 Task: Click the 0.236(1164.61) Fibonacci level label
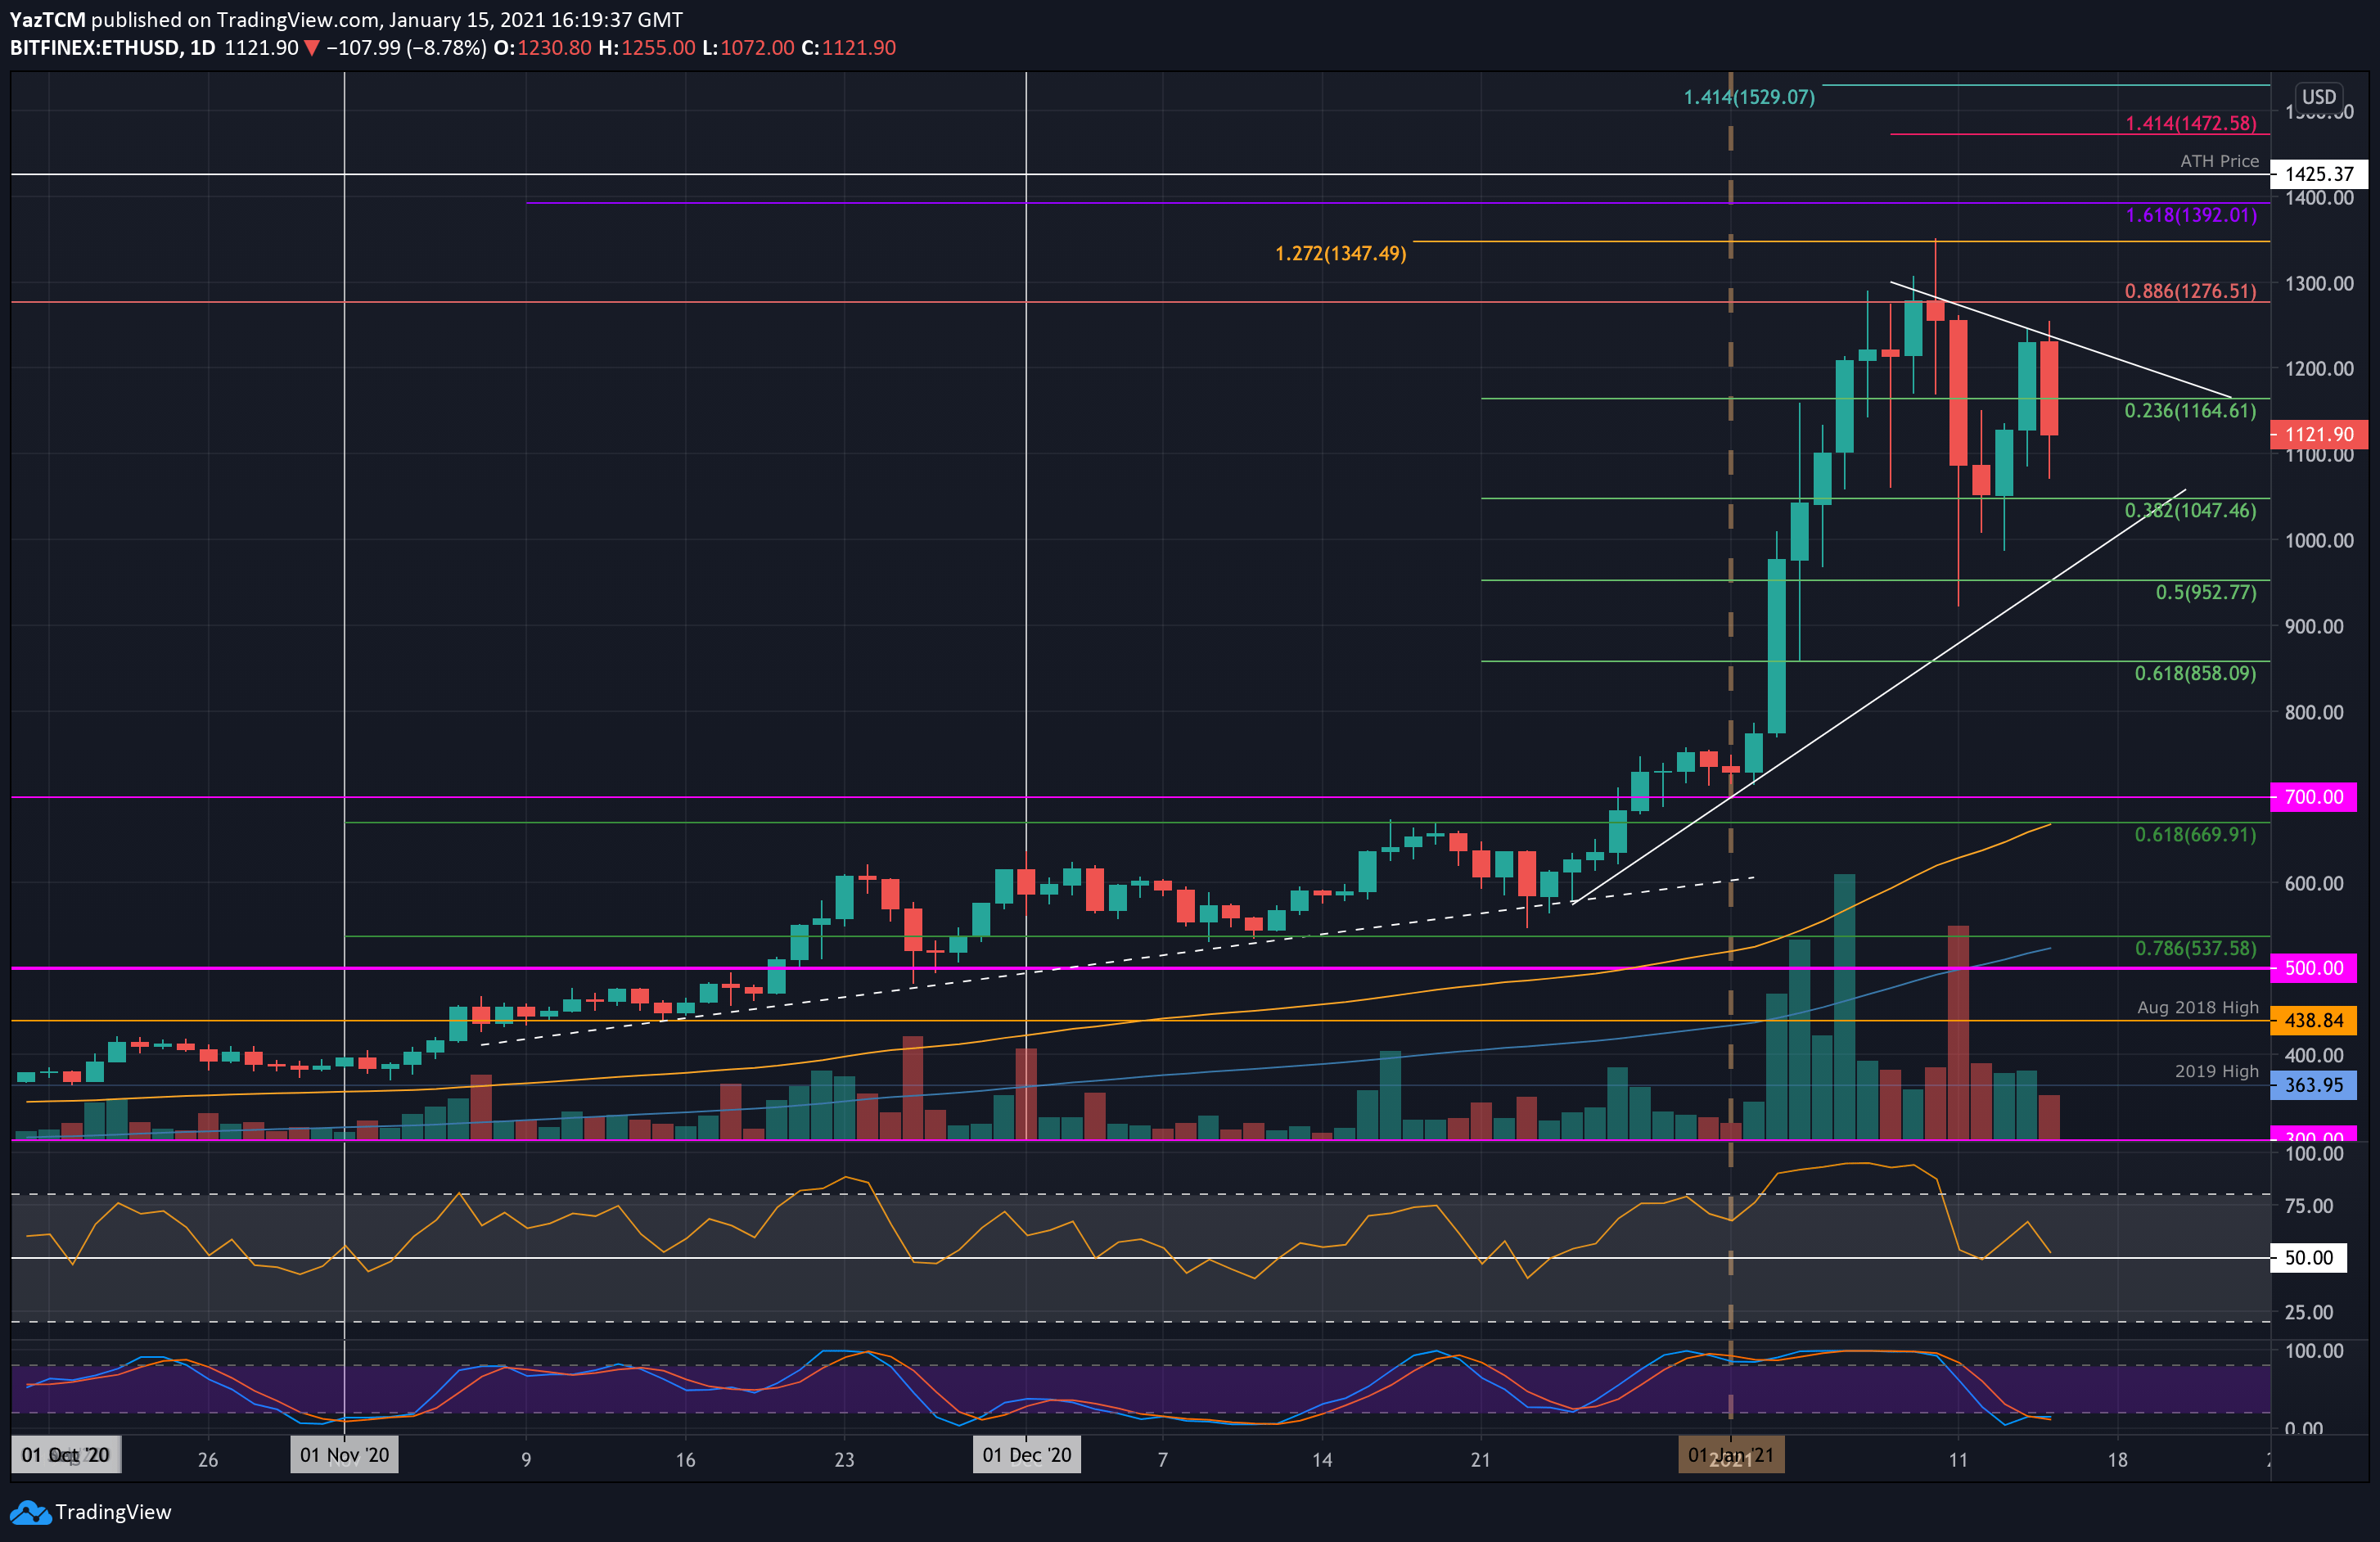tap(2189, 411)
